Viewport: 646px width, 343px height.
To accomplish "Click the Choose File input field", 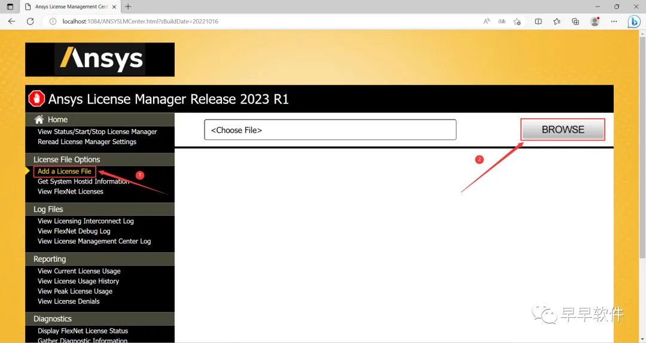I will point(330,130).
